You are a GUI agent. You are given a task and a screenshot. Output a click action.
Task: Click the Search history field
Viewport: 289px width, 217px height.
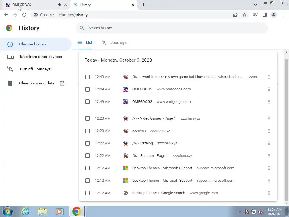[x=171, y=28]
